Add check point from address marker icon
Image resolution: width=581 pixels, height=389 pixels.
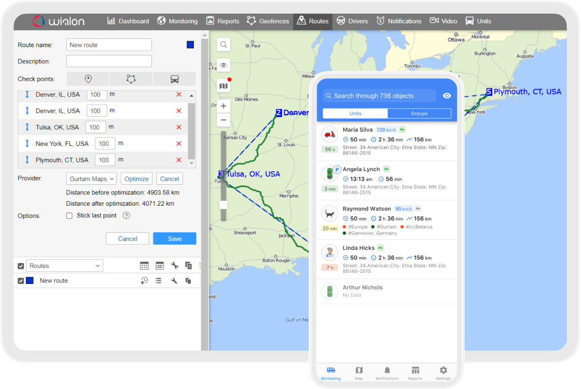(88, 79)
